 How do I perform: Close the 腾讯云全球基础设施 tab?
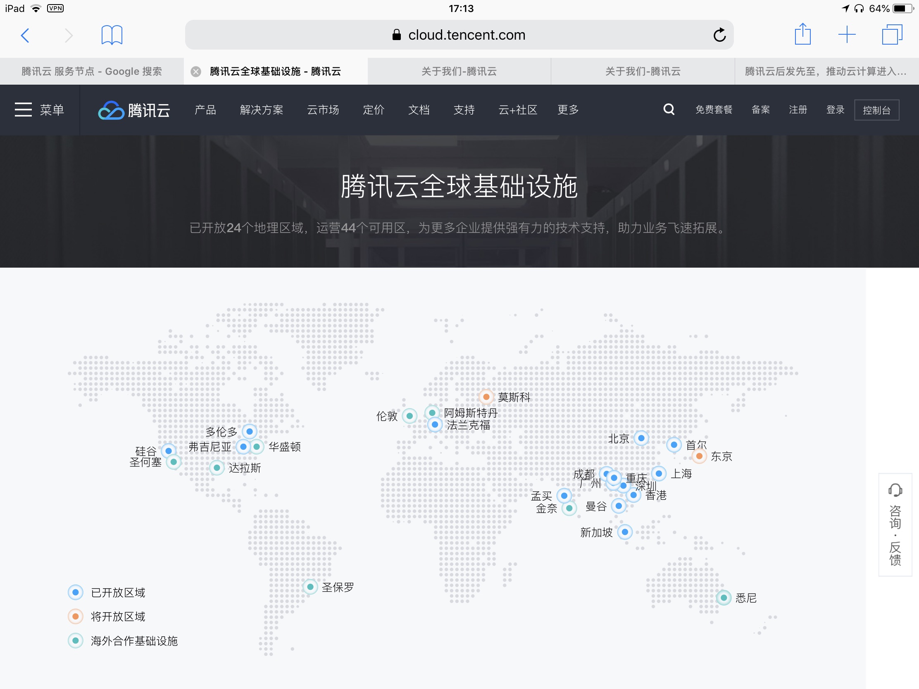(196, 71)
